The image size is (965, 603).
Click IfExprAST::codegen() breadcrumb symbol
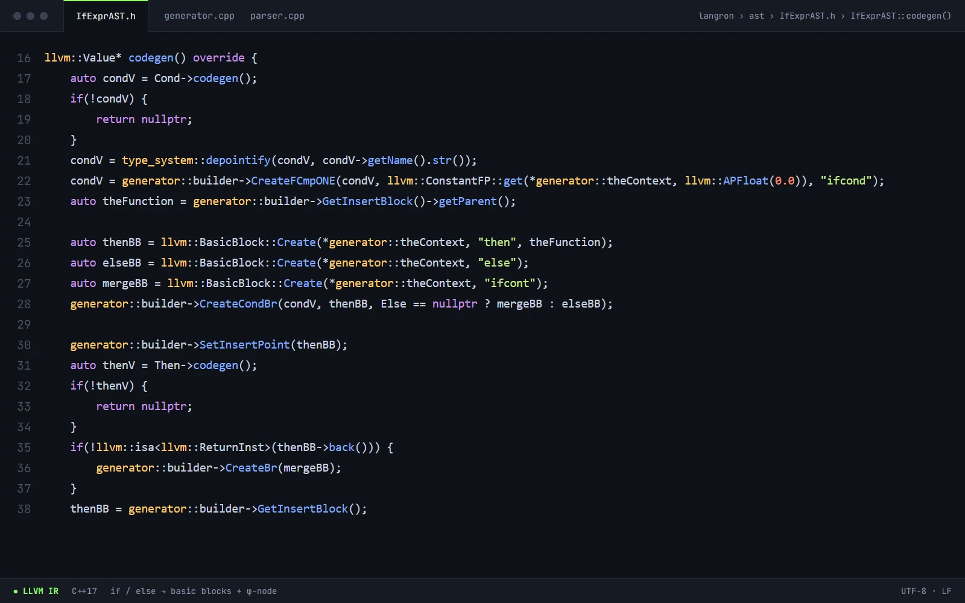(900, 16)
